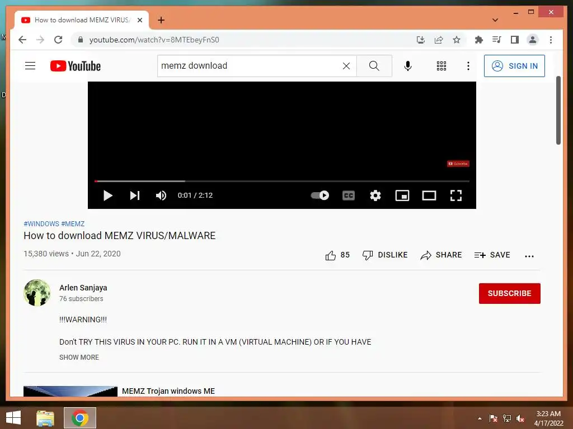The height and width of the screenshot is (429, 573).
Task: Open network status tray icon
Action: coord(507,418)
